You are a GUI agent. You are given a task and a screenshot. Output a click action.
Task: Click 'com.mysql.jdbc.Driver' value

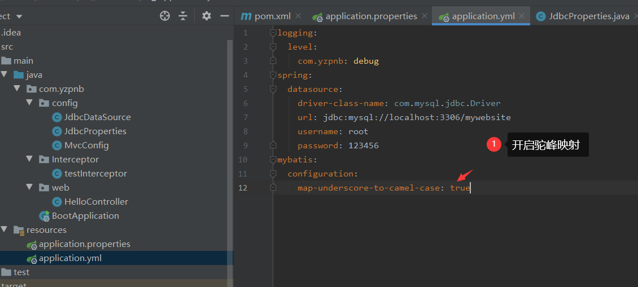tap(448, 103)
